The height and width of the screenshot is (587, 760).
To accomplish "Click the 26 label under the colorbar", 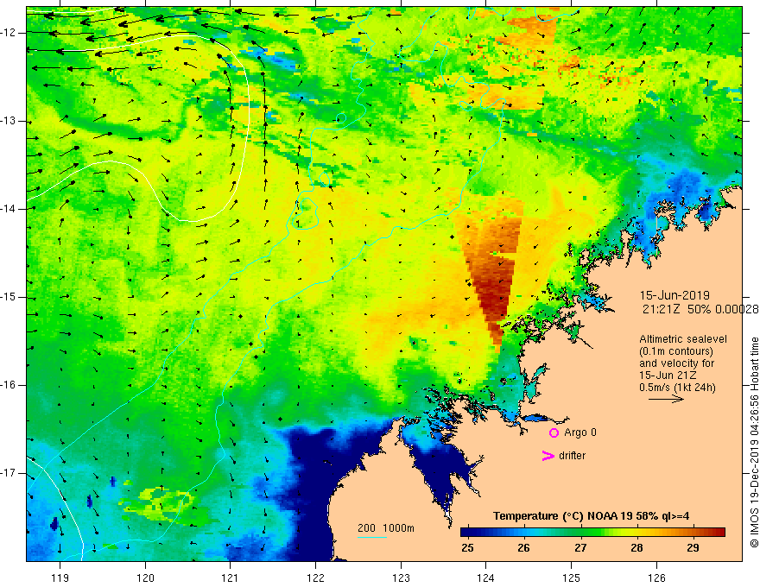I will point(523,548).
